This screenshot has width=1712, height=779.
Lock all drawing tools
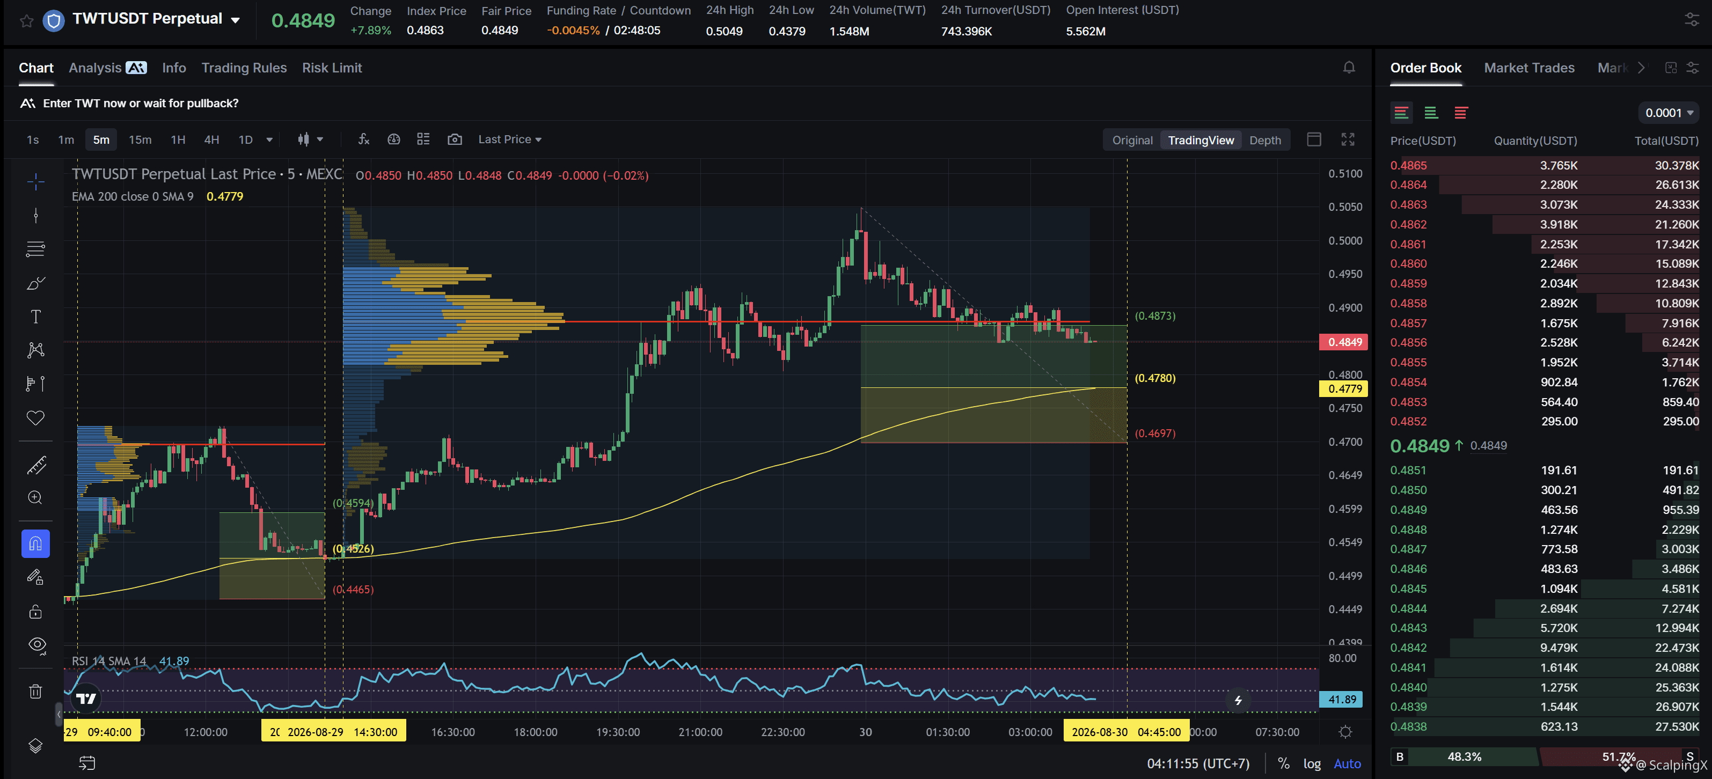coord(36,612)
